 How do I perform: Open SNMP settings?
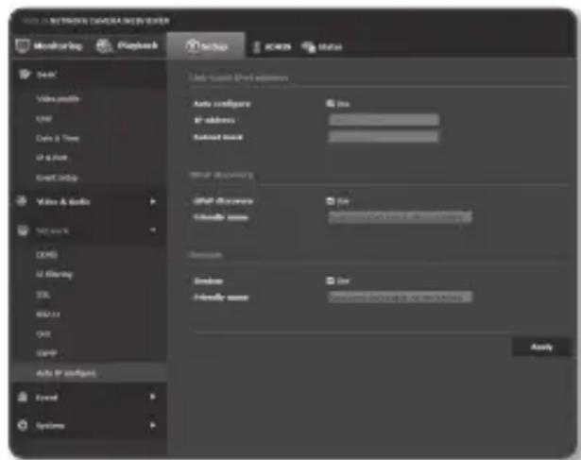[x=46, y=353]
